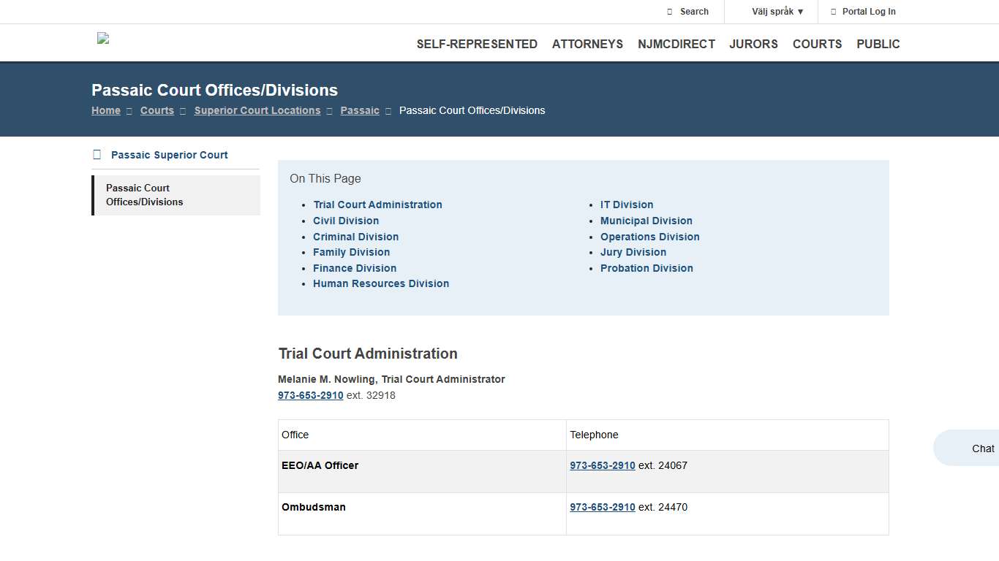Open the Family Division link

[x=351, y=252]
